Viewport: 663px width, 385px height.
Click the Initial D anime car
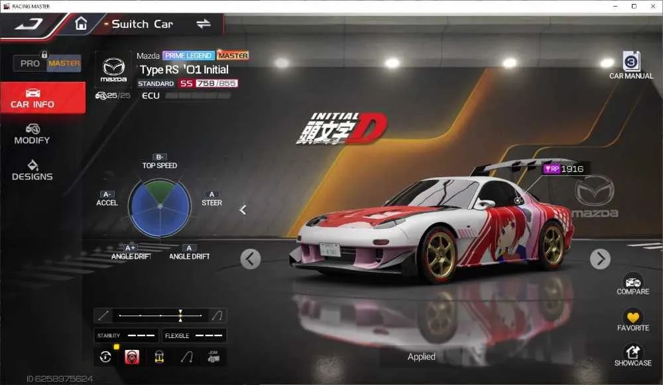click(432, 222)
